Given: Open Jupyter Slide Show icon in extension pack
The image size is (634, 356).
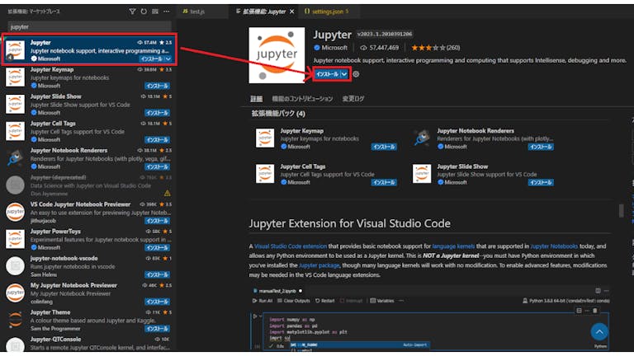Looking at the screenshot, I should (x=422, y=174).
